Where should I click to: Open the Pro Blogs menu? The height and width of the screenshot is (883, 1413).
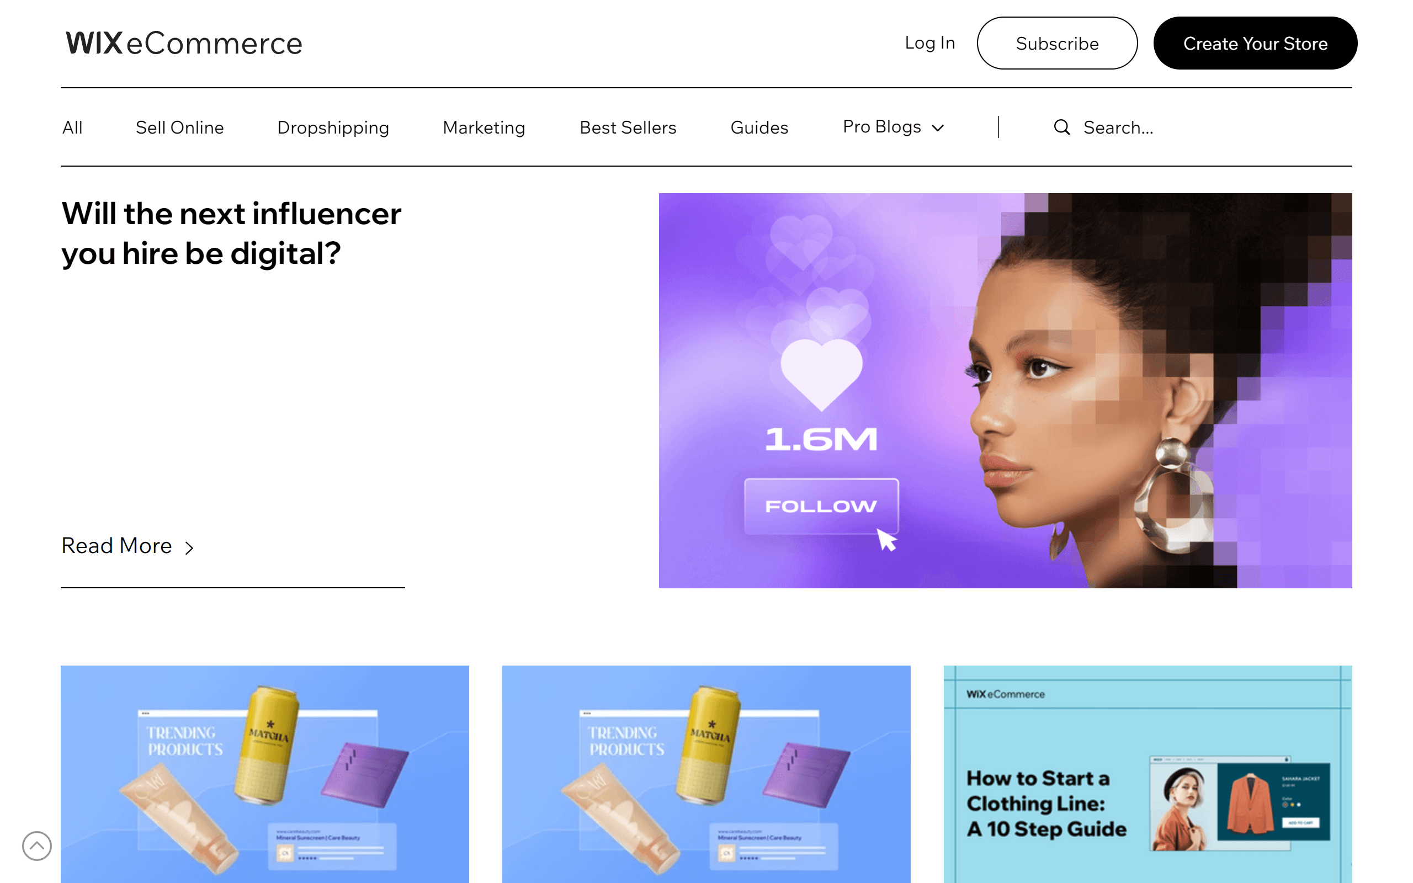click(x=893, y=127)
